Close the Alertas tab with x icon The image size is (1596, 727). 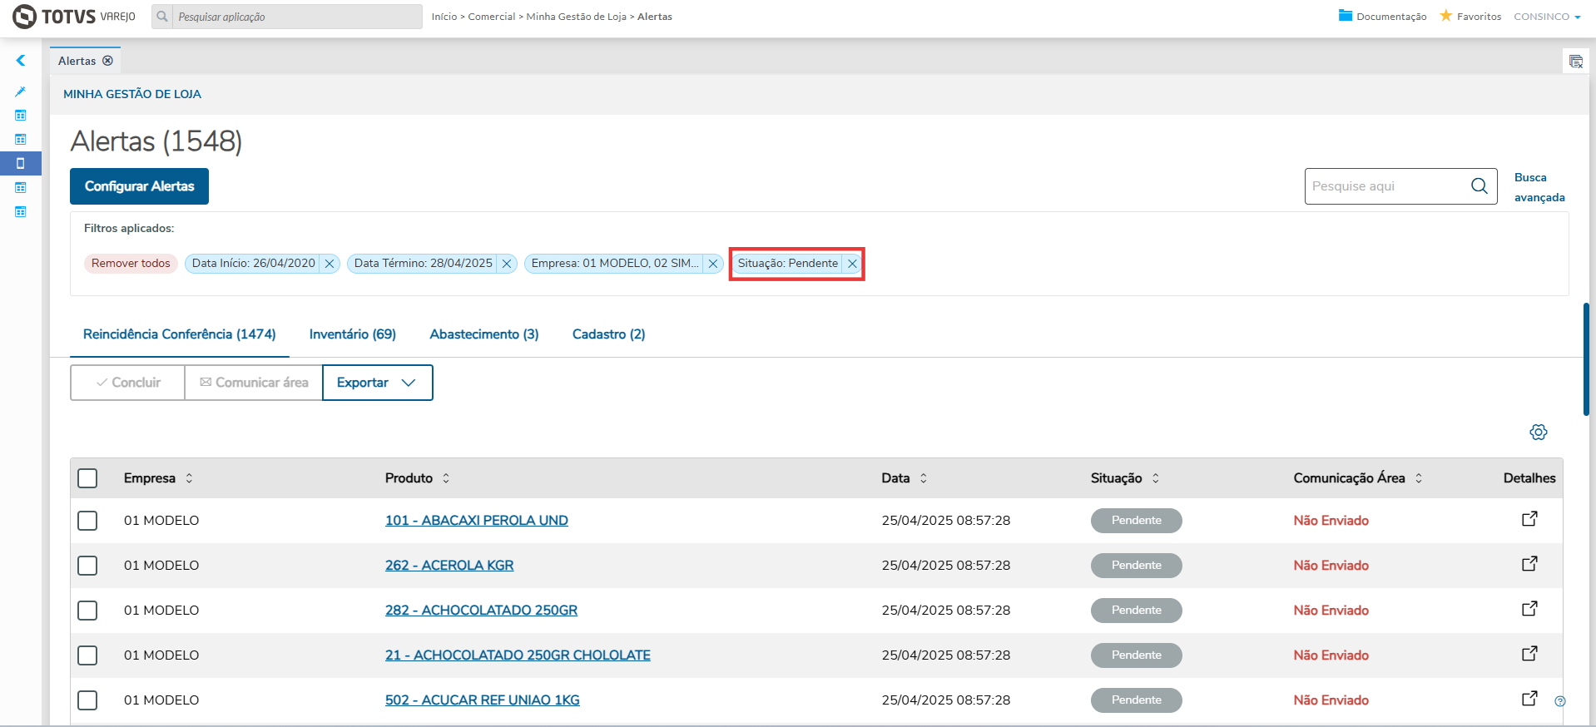[x=108, y=61]
